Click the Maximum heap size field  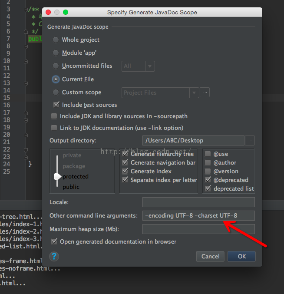(198, 229)
